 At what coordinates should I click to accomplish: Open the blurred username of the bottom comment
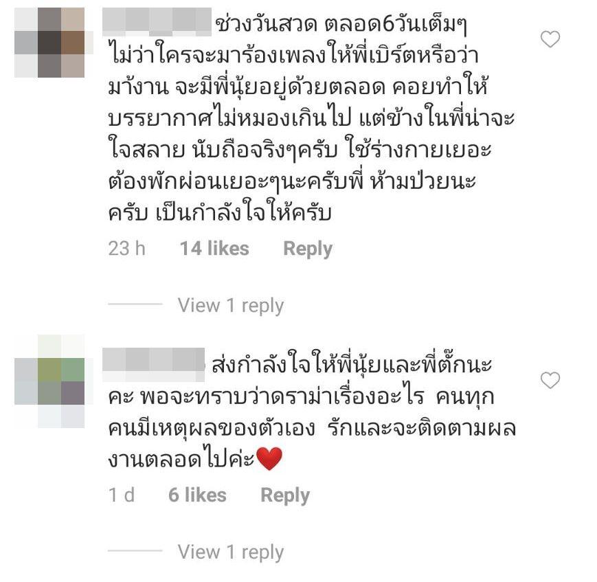click(153, 364)
